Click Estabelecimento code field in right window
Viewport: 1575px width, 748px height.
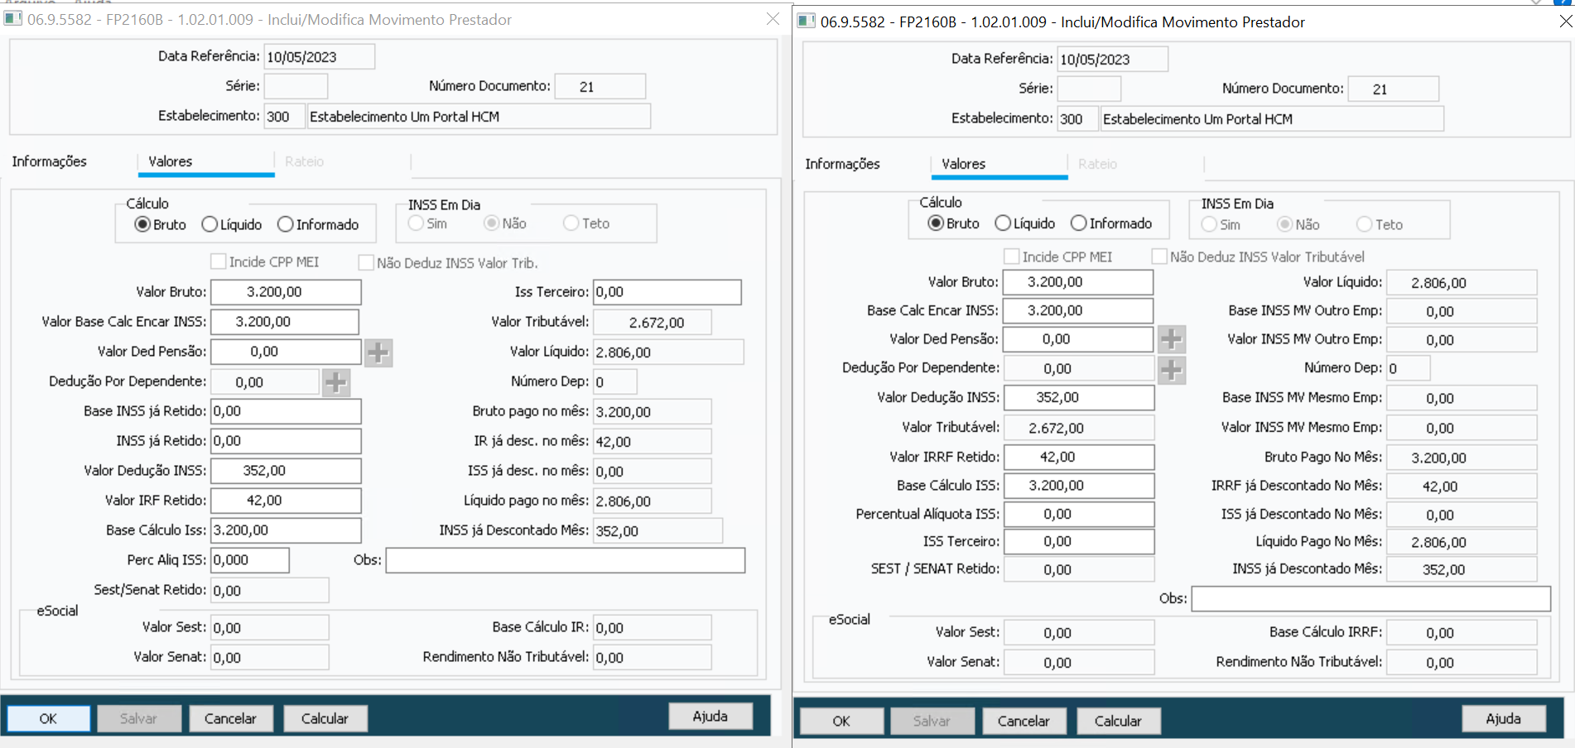[x=1077, y=119]
